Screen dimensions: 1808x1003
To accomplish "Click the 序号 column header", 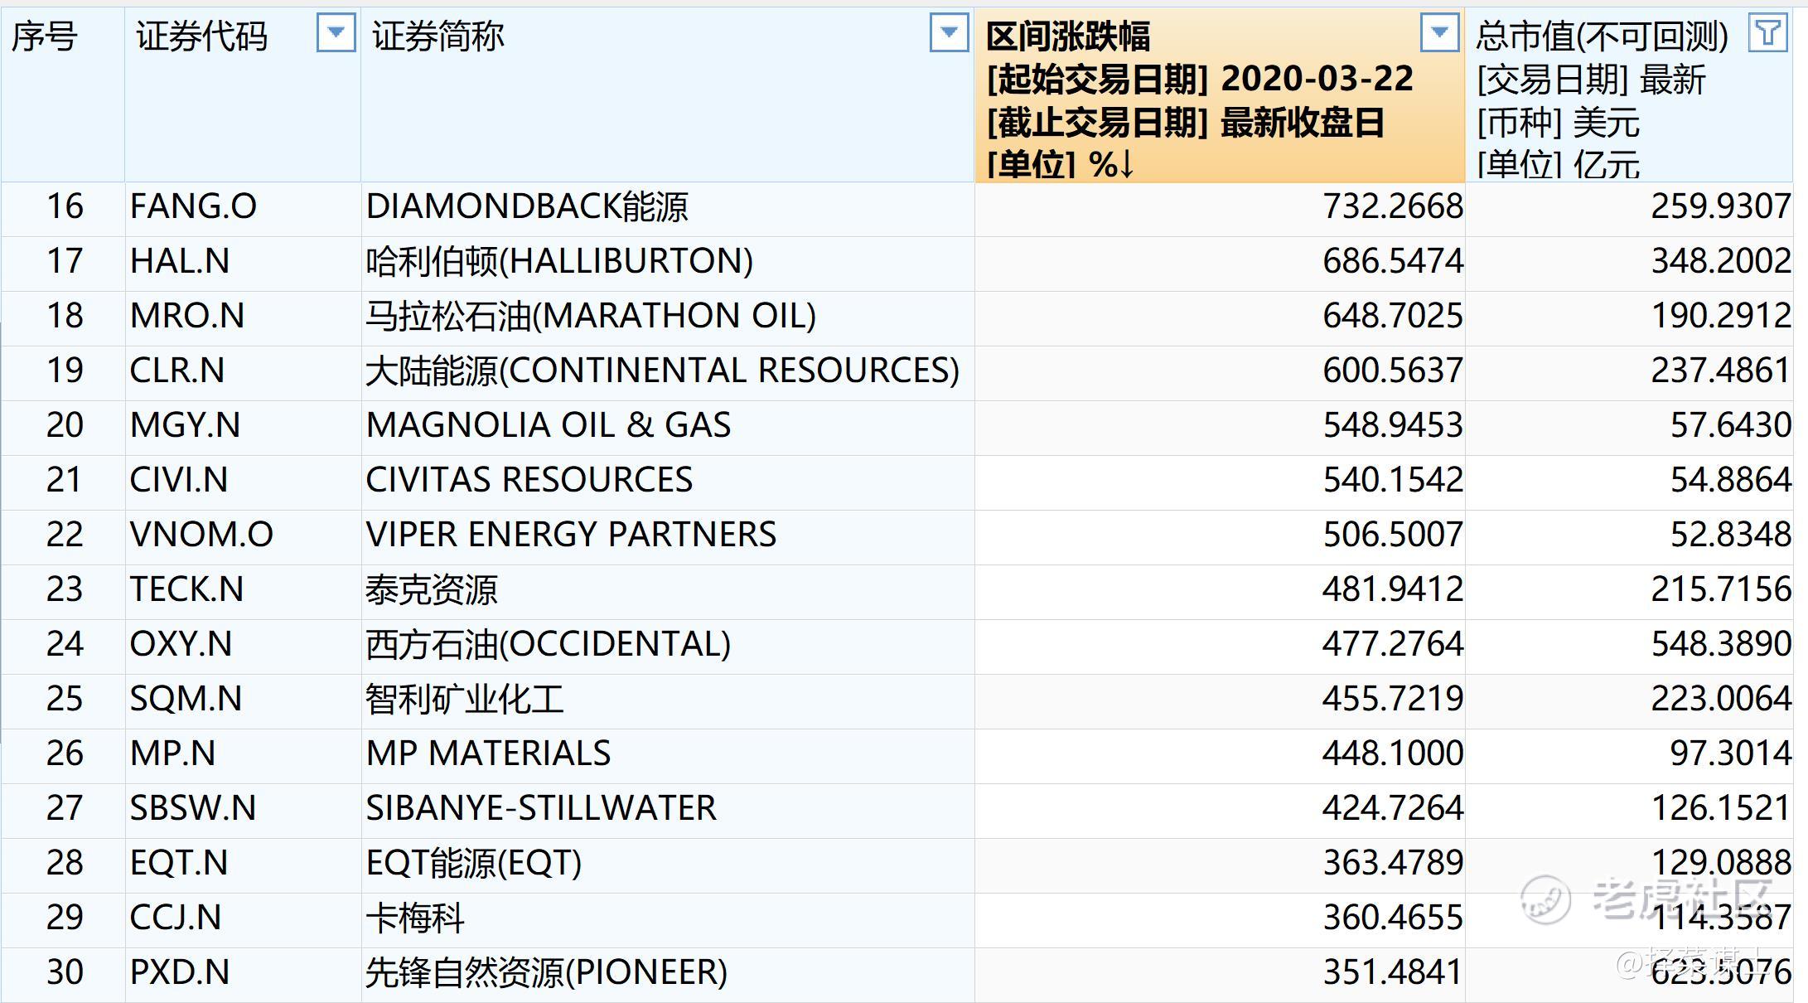I will tap(46, 37).
